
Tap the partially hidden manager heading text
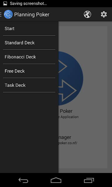point(65,137)
